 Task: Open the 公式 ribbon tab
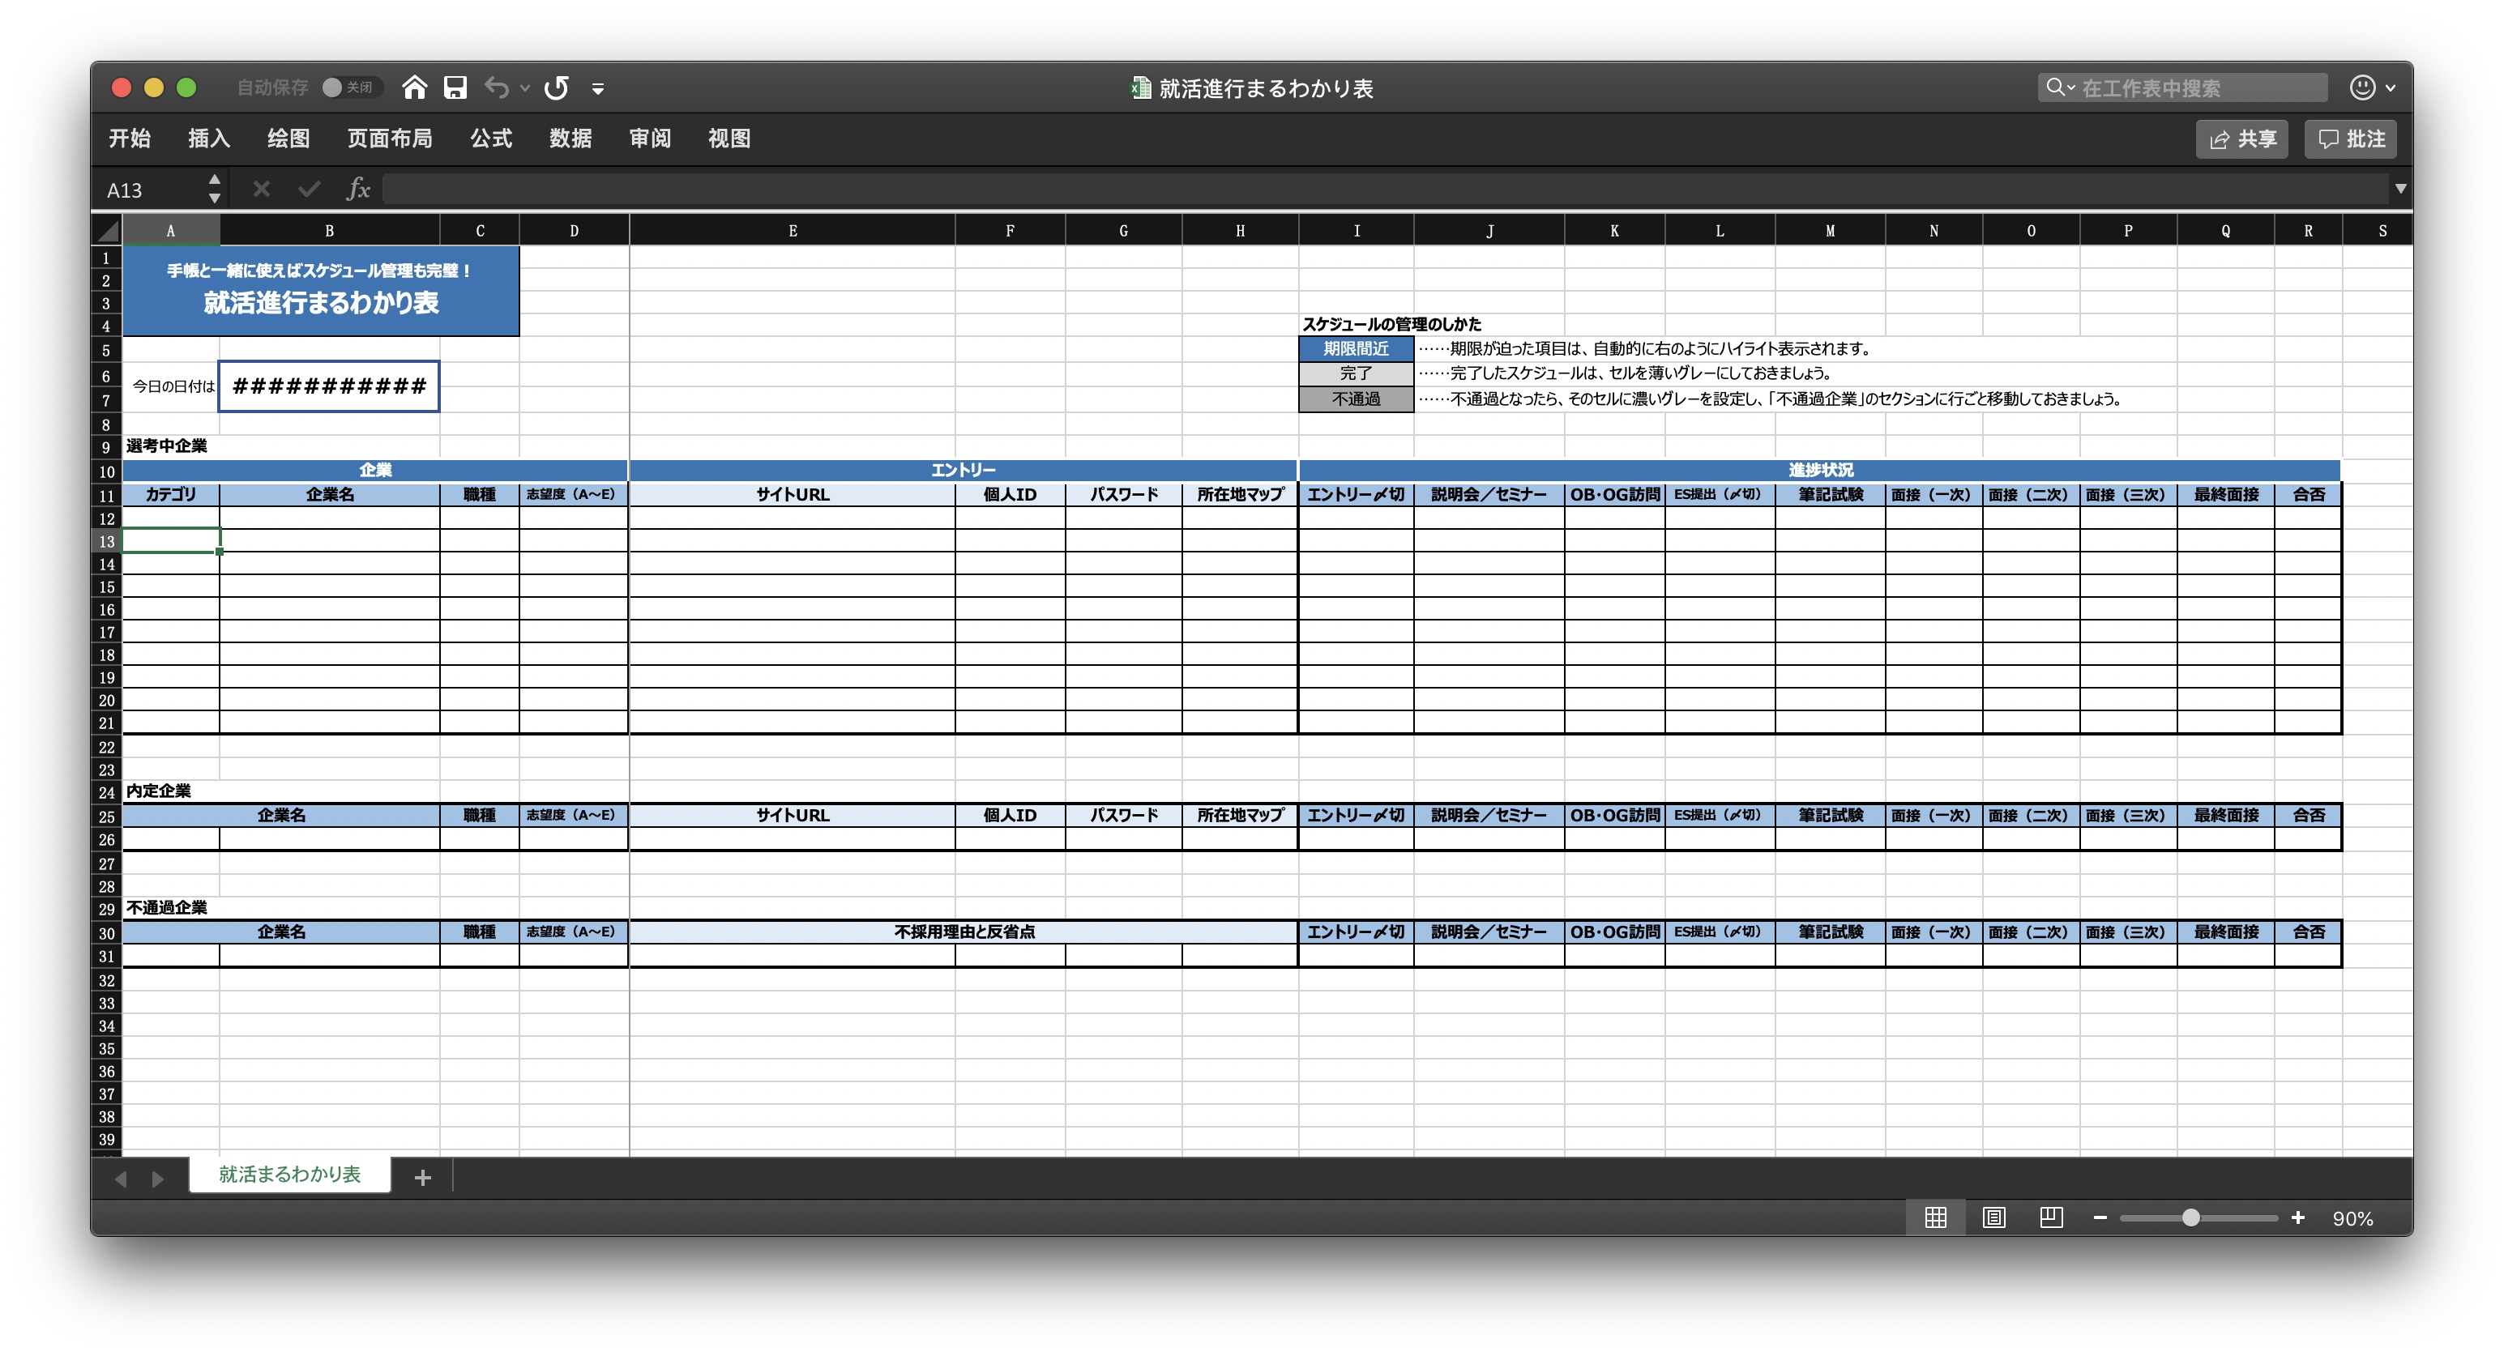(491, 139)
